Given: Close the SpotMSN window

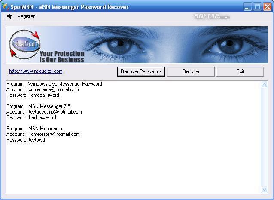Looking at the screenshot, I should pyautogui.click(x=268, y=7).
